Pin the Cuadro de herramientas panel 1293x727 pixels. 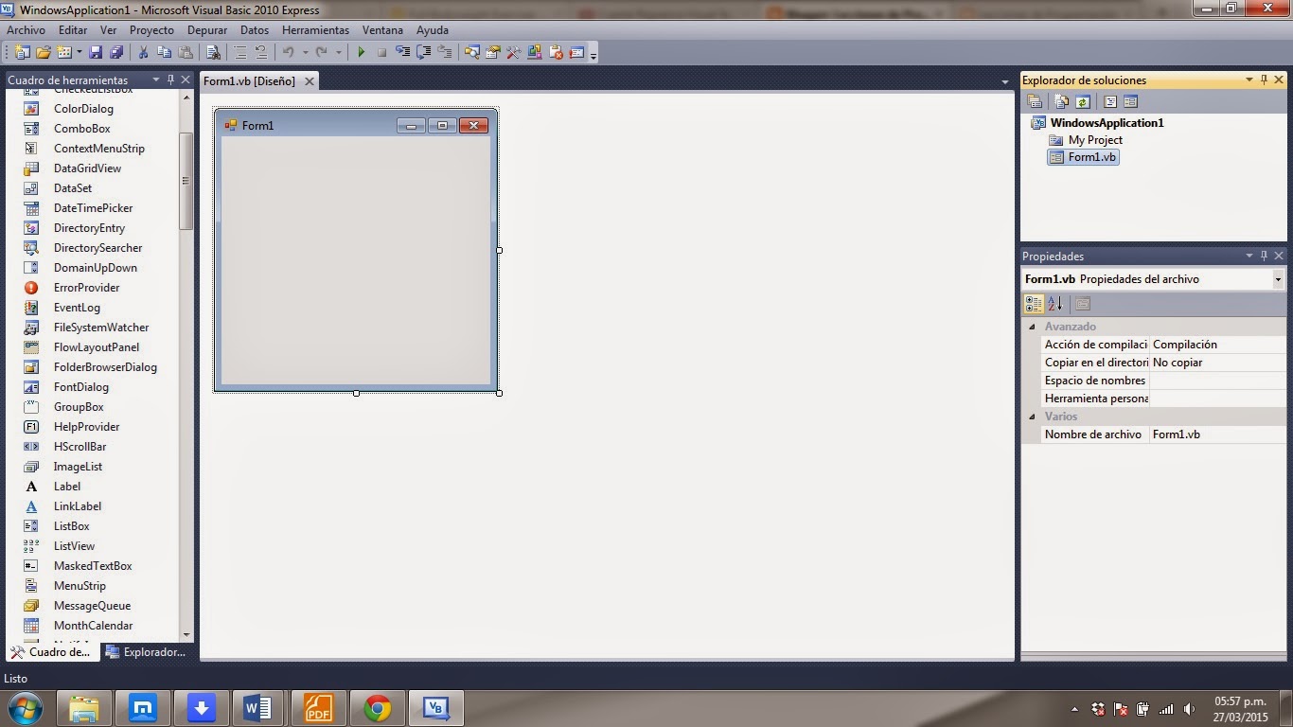[170, 80]
